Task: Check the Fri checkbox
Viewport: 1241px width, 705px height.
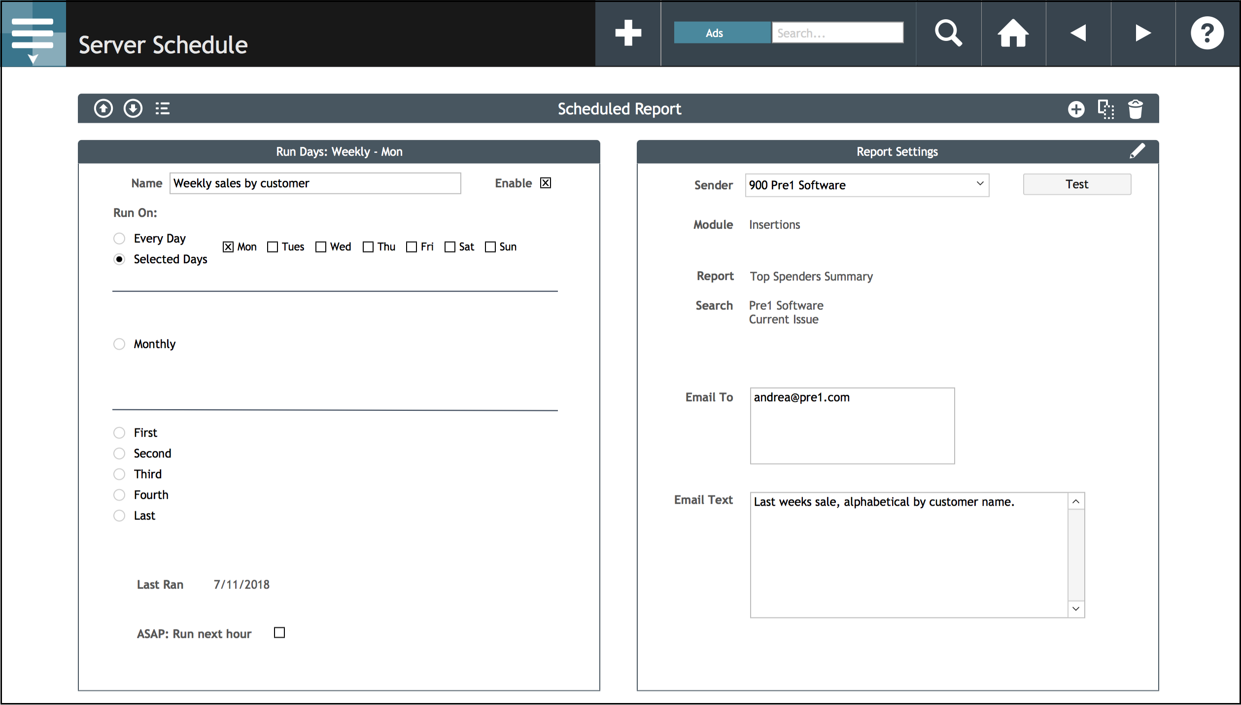Action: (412, 247)
